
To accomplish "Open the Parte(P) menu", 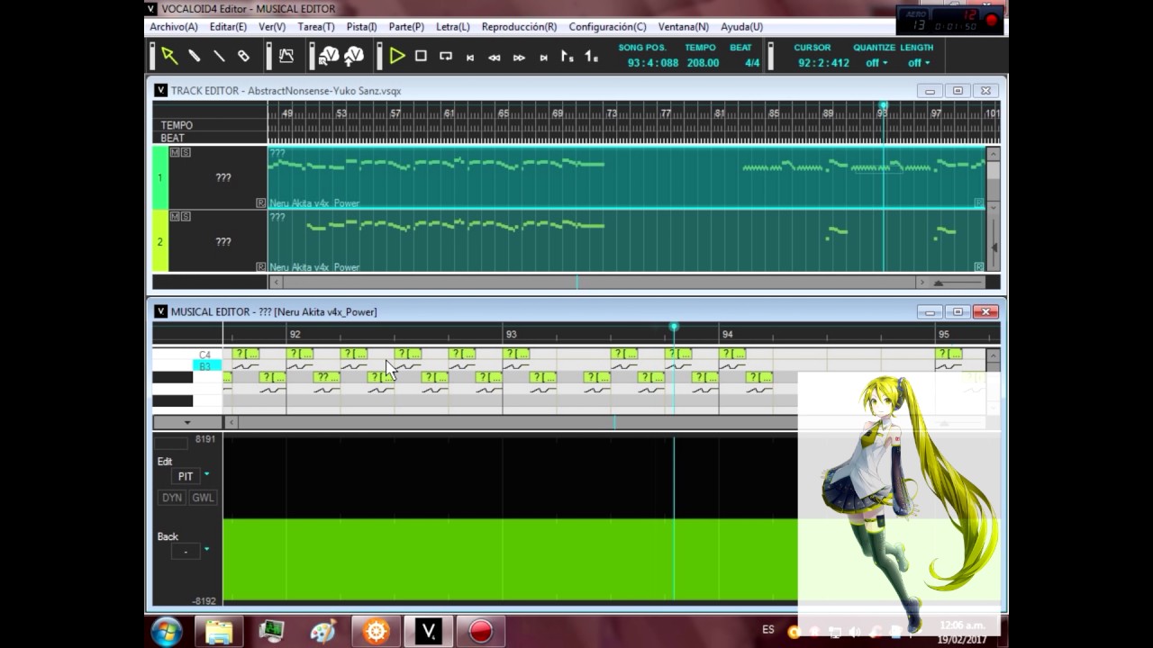I will (406, 27).
